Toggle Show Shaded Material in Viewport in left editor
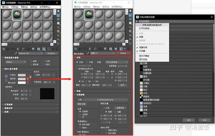Screen dimensions: 215x136 click(x=44, y=49)
